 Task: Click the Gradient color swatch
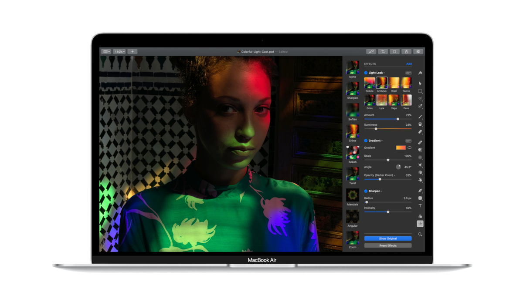[402, 148]
